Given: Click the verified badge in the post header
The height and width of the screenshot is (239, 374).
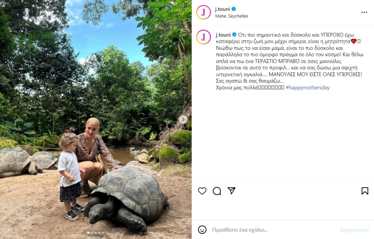Looking at the screenshot, I should tap(234, 9).
